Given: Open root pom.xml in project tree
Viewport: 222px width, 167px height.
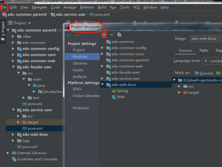Looking at the screenshot, I should [x=27, y=147].
